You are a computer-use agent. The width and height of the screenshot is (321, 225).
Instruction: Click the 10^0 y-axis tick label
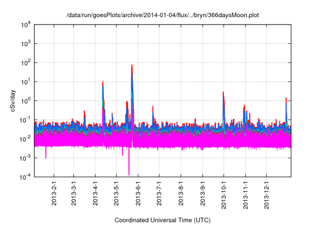[x=26, y=100]
